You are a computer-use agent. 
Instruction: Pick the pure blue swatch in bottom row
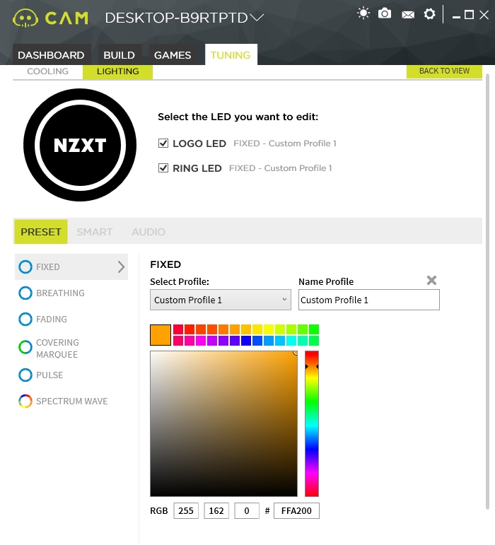pyautogui.click(x=246, y=341)
